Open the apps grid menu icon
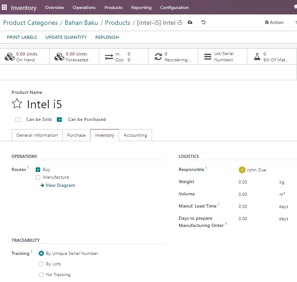The width and height of the screenshot is (297, 282). [4, 7]
